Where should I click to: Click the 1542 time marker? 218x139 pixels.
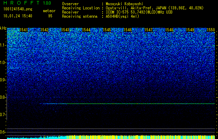(44, 30)
